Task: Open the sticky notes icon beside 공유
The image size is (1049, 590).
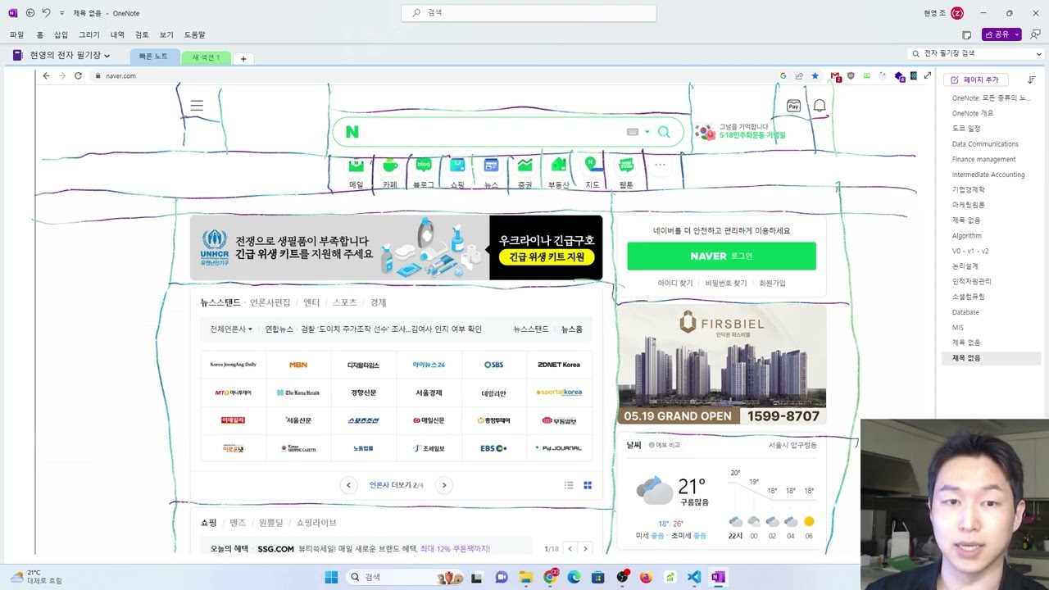Action: pos(966,34)
